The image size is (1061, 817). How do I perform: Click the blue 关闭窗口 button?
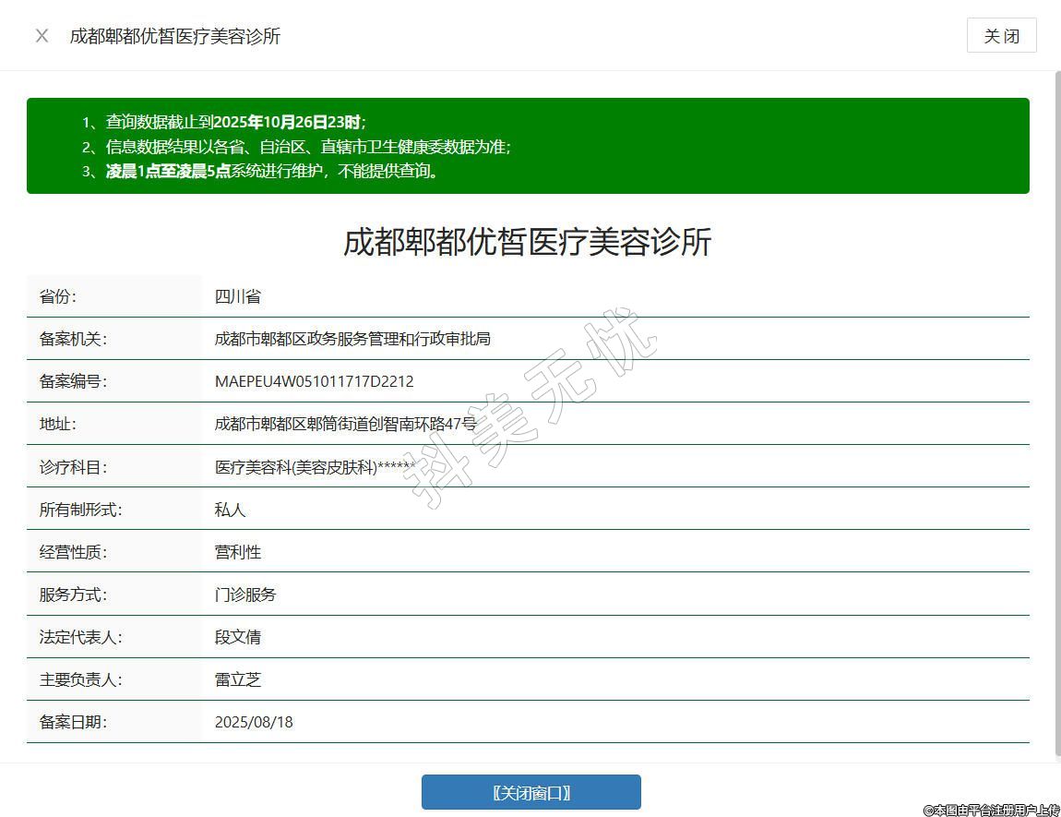530,792
